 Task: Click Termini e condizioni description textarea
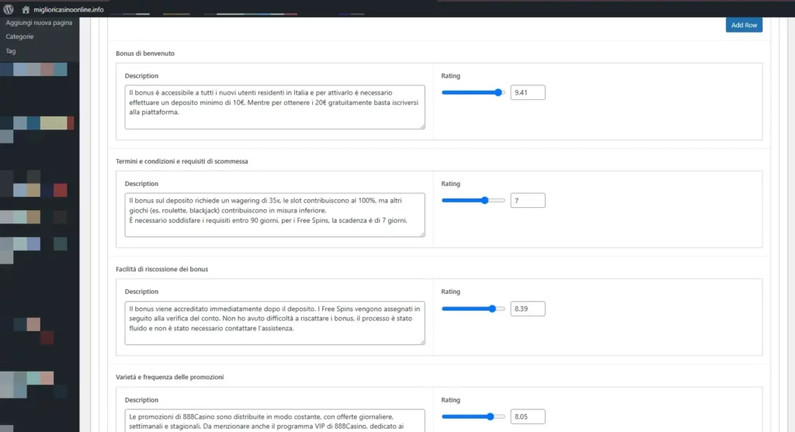point(275,215)
